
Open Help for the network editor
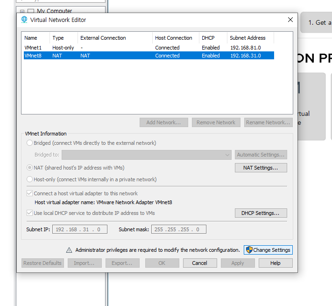pyautogui.click(x=275, y=263)
